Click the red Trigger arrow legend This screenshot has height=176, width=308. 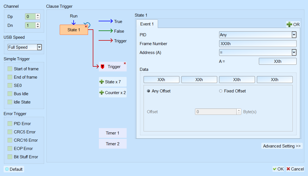click(x=106, y=40)
